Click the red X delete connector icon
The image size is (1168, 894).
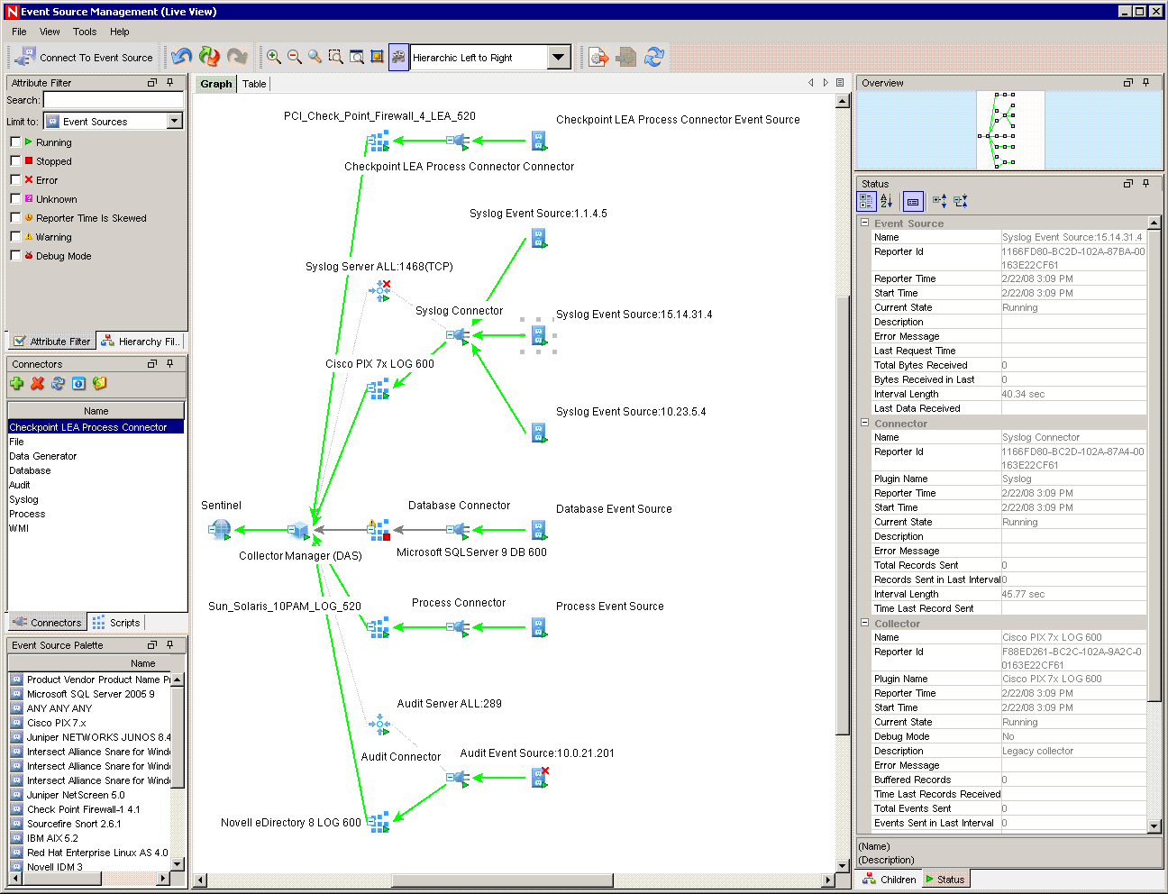coord(37,383)
